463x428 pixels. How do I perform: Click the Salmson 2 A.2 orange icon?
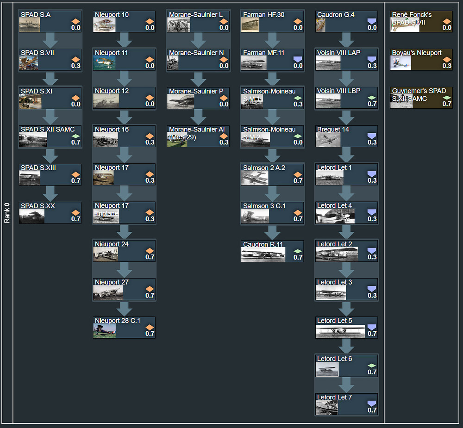pos(298,174)
